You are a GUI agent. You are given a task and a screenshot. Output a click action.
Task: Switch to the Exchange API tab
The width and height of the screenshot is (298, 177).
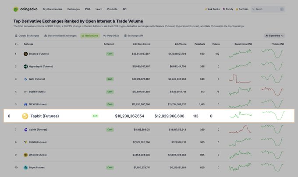coord(134,35)
